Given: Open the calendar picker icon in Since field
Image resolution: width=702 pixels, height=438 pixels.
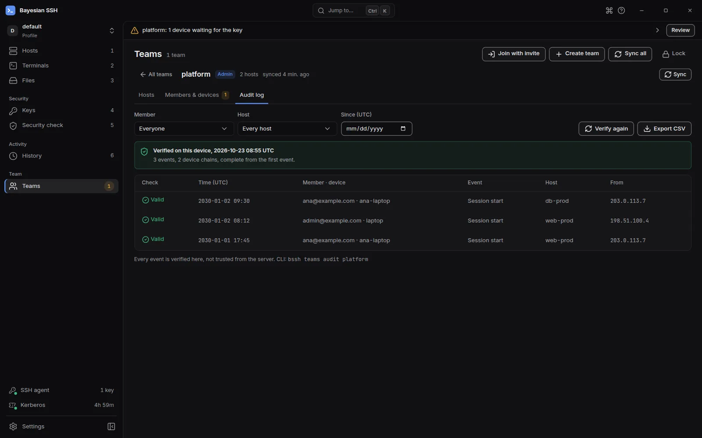Looking at the screenshot, I should 403,128.
